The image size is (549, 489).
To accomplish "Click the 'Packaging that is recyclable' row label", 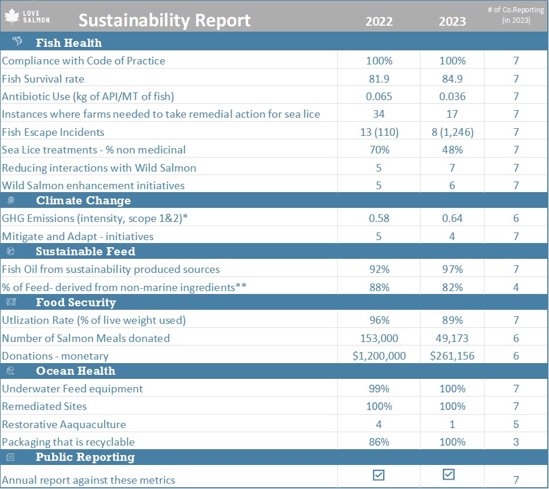I will (68, 442).
